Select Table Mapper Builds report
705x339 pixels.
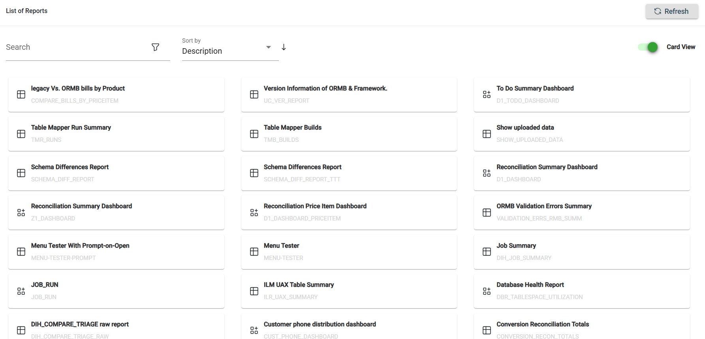[x=349, y=134]
